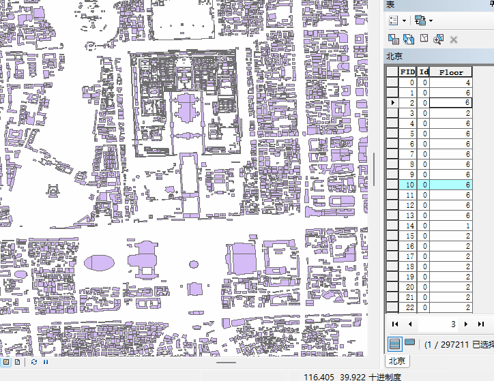494x381 pixels.
Task: Open the Related Tables icon
Action: click(x=420, y=20)
